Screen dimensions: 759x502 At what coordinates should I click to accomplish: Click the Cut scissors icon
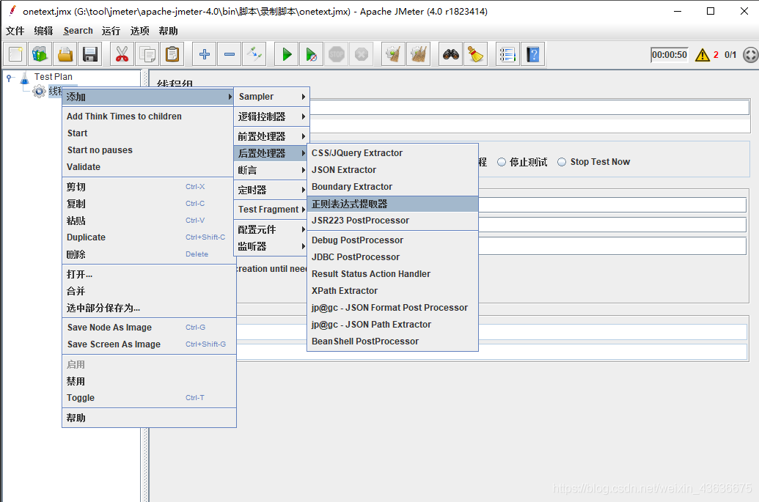(122, 54)
